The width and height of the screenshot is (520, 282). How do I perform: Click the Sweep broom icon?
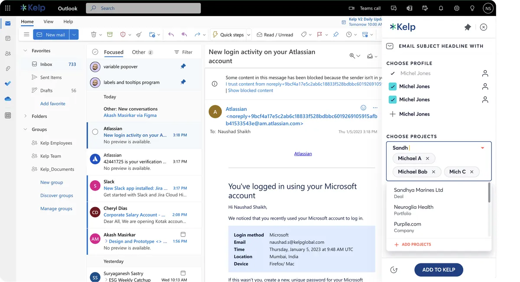[x=139, y=35]
